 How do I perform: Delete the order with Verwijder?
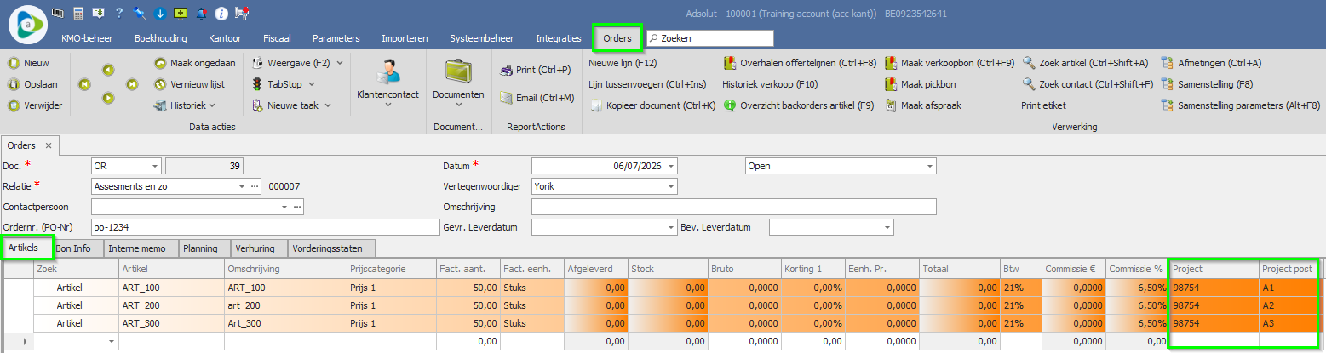pyautogui.click(x=35, y=105)
